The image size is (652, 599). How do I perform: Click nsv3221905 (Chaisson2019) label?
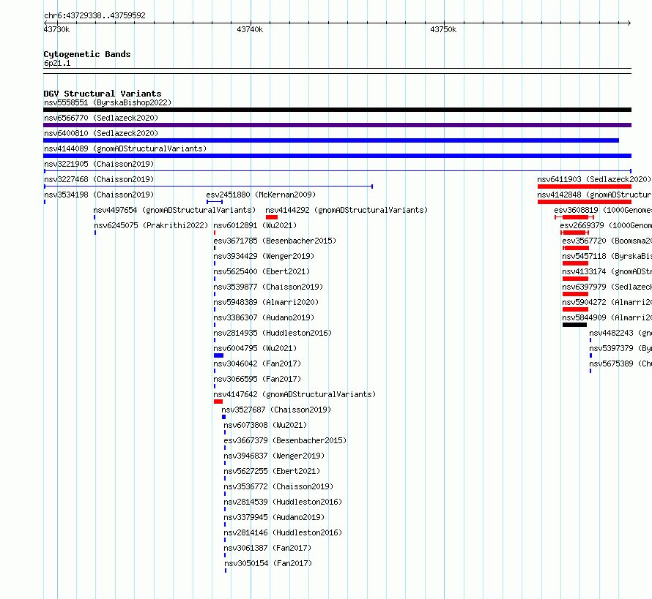coord(99,164)
